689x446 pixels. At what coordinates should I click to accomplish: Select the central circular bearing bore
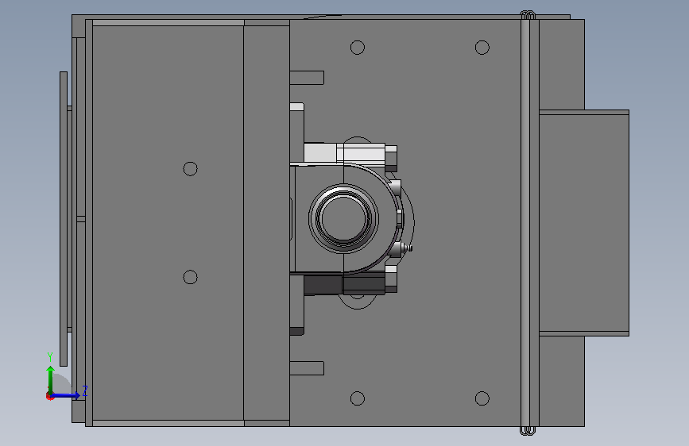[343, 218]
